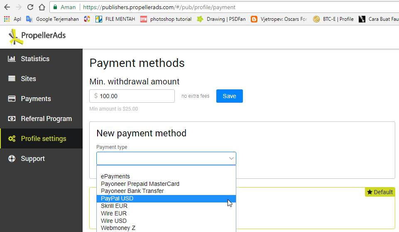Image resolution: width=399 pixels, height=232 pixels.
Task: Click the Referral Program money icon
Action: [12, 118]
